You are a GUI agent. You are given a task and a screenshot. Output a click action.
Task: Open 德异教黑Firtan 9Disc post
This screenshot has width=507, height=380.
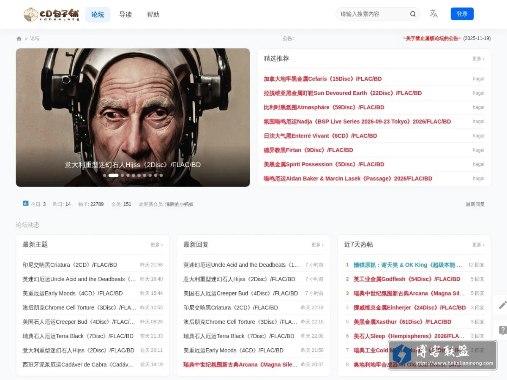click(x=308, y=150)
